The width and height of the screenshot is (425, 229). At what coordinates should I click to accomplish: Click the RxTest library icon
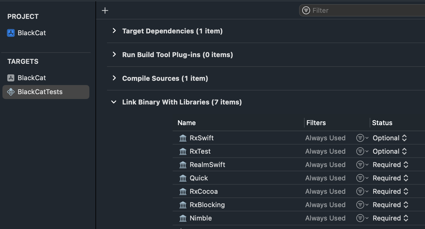(x=183, y=152)
